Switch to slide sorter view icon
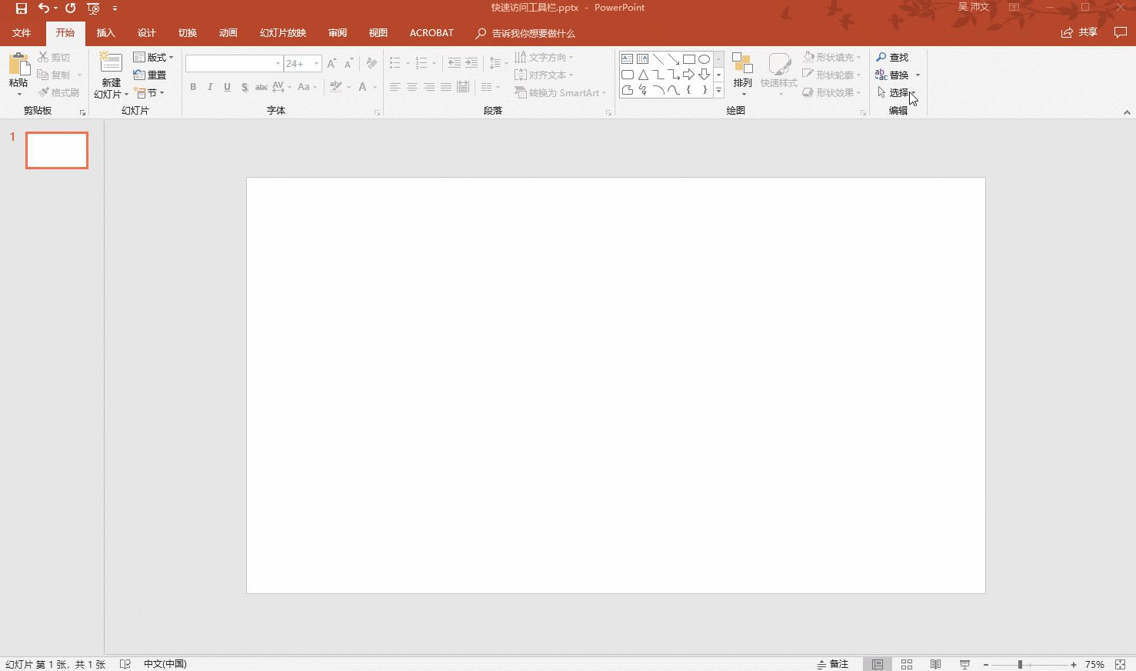Image resolution: width=1136 pixels, height=671 pixels. (907, 664)
